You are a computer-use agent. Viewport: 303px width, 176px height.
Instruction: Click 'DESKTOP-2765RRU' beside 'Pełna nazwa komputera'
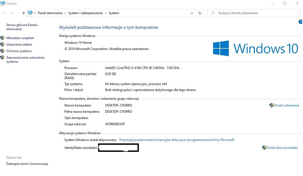pos(119,111)
